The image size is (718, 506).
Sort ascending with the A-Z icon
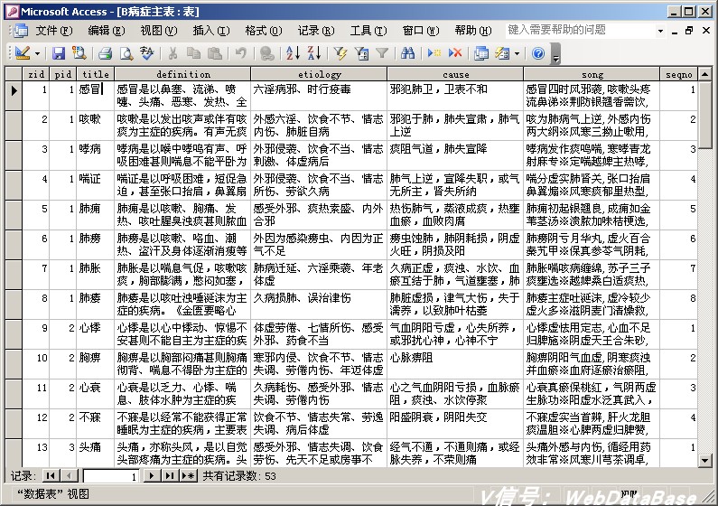(293, 53)
